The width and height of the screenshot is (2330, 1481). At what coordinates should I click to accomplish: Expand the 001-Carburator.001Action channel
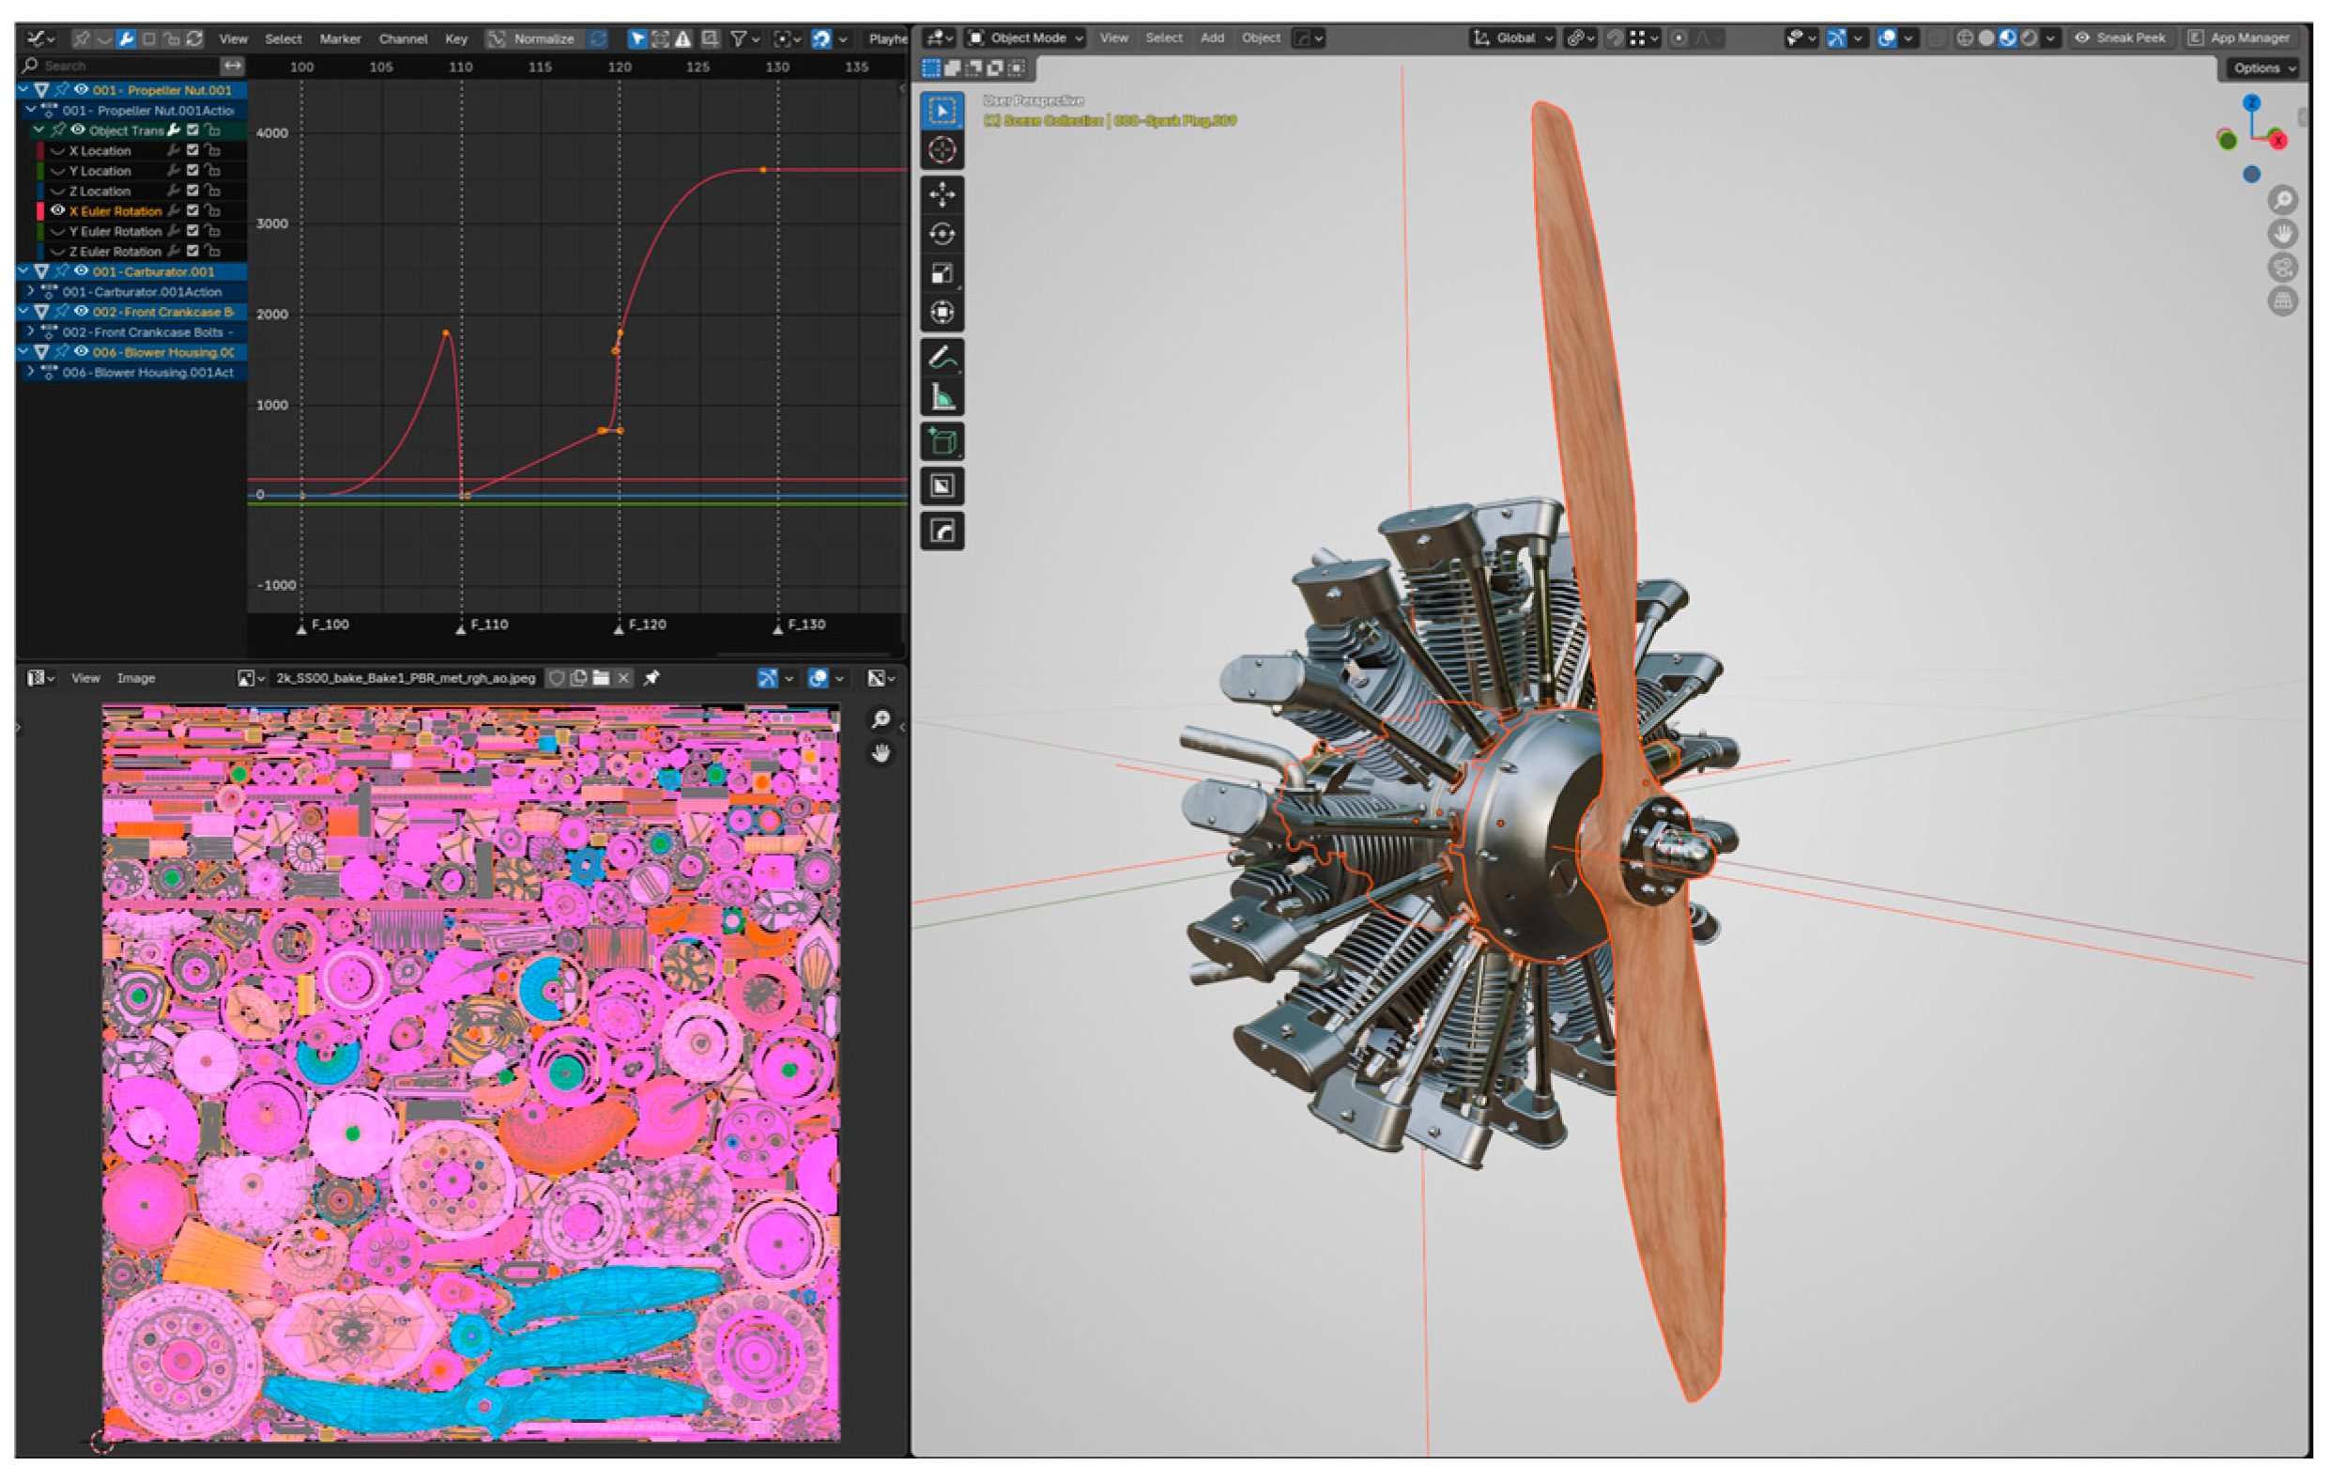[31, 290]
